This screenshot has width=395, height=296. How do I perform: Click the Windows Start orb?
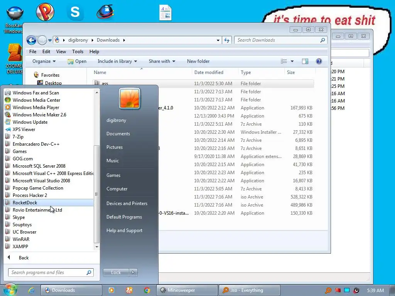10,290
